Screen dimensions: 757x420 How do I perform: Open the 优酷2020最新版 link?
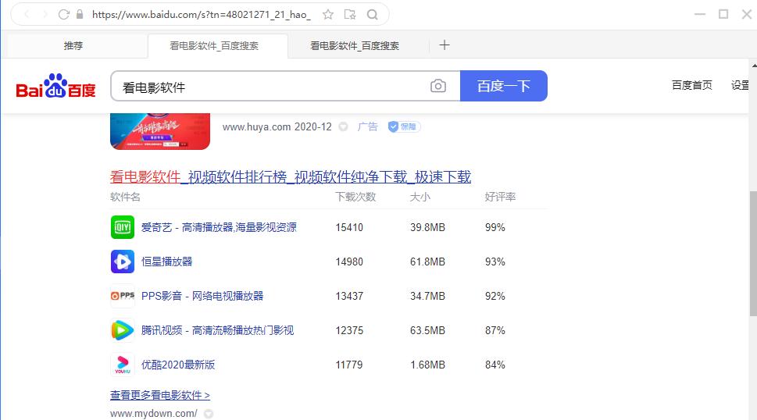tap(177, 365)
